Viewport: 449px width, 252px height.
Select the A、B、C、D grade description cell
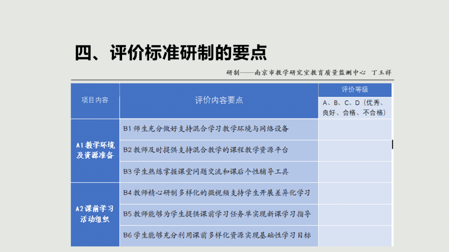coord(355,108)
